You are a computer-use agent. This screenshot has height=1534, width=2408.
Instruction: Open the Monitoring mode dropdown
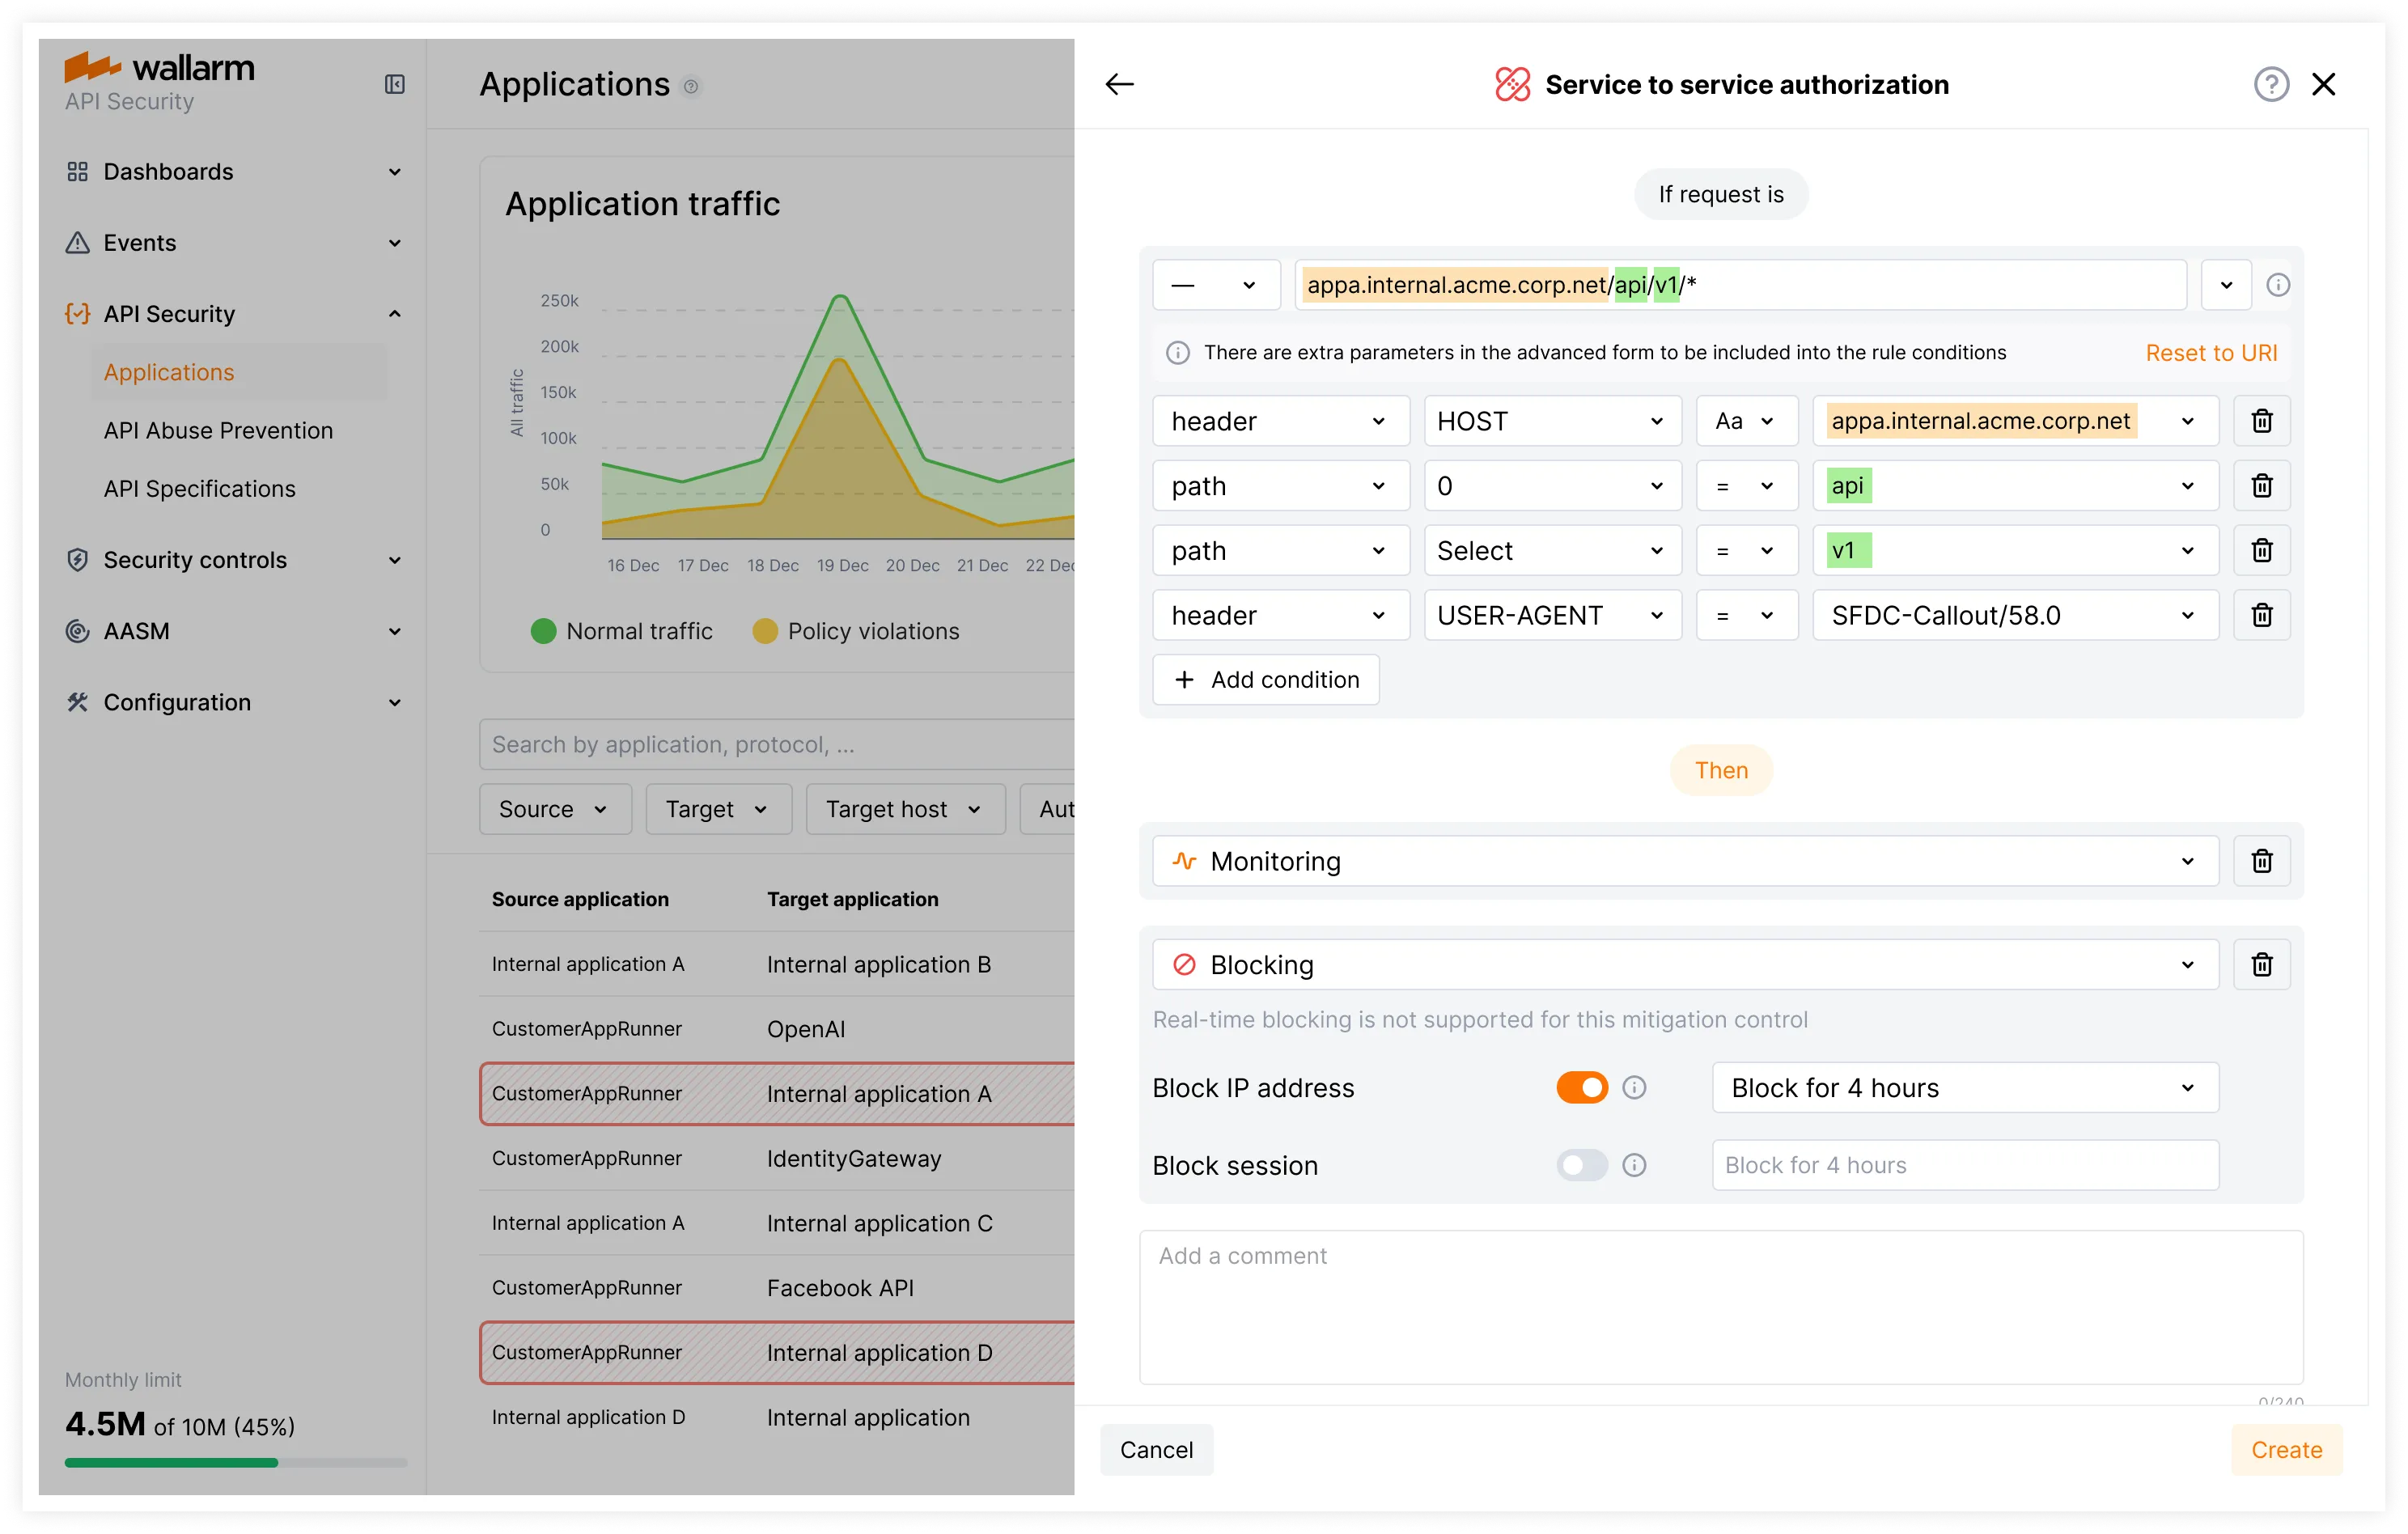click(x=1685, y=861)
